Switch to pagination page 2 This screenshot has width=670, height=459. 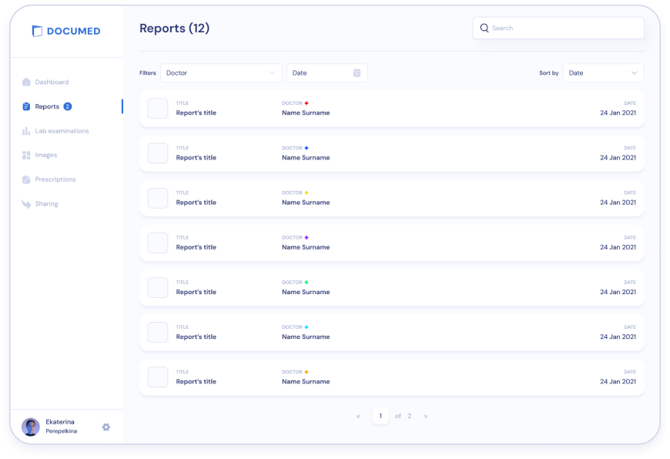click(x=409, y=415)
